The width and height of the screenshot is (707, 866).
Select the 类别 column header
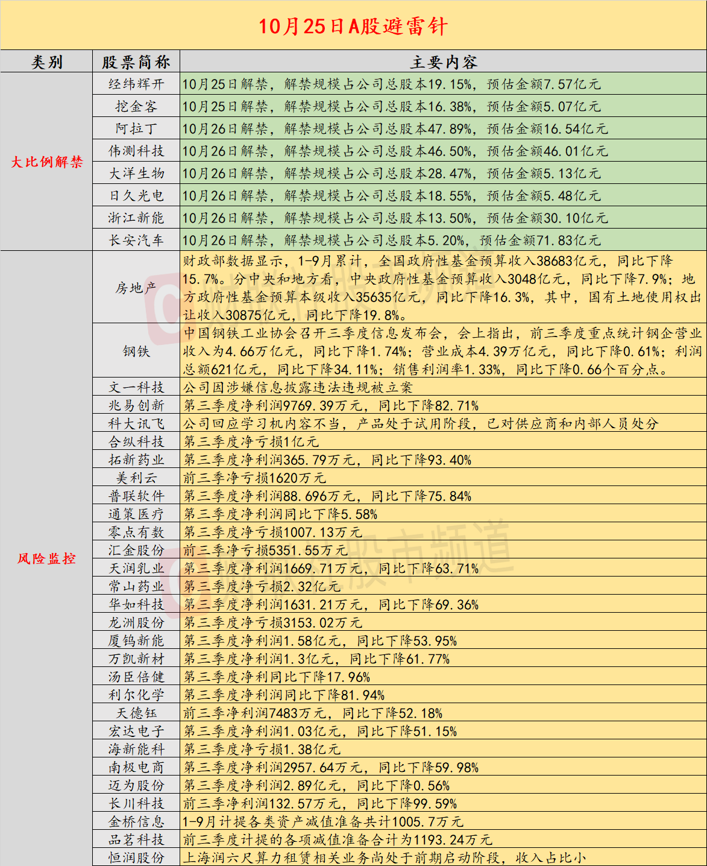[x=46, y=62]
